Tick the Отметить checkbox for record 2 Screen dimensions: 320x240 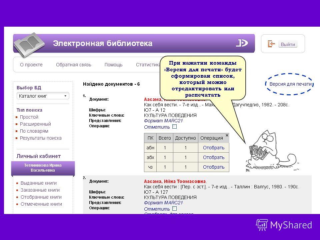click(174, 209)
